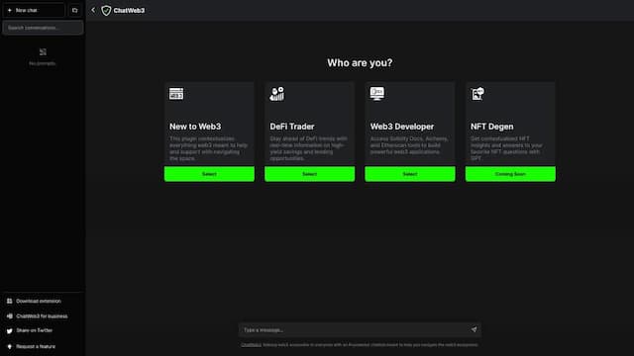This screenshot has width=634, height=356.
Task: Click the New to Web3 card icon
Action: tap(176, 94)
